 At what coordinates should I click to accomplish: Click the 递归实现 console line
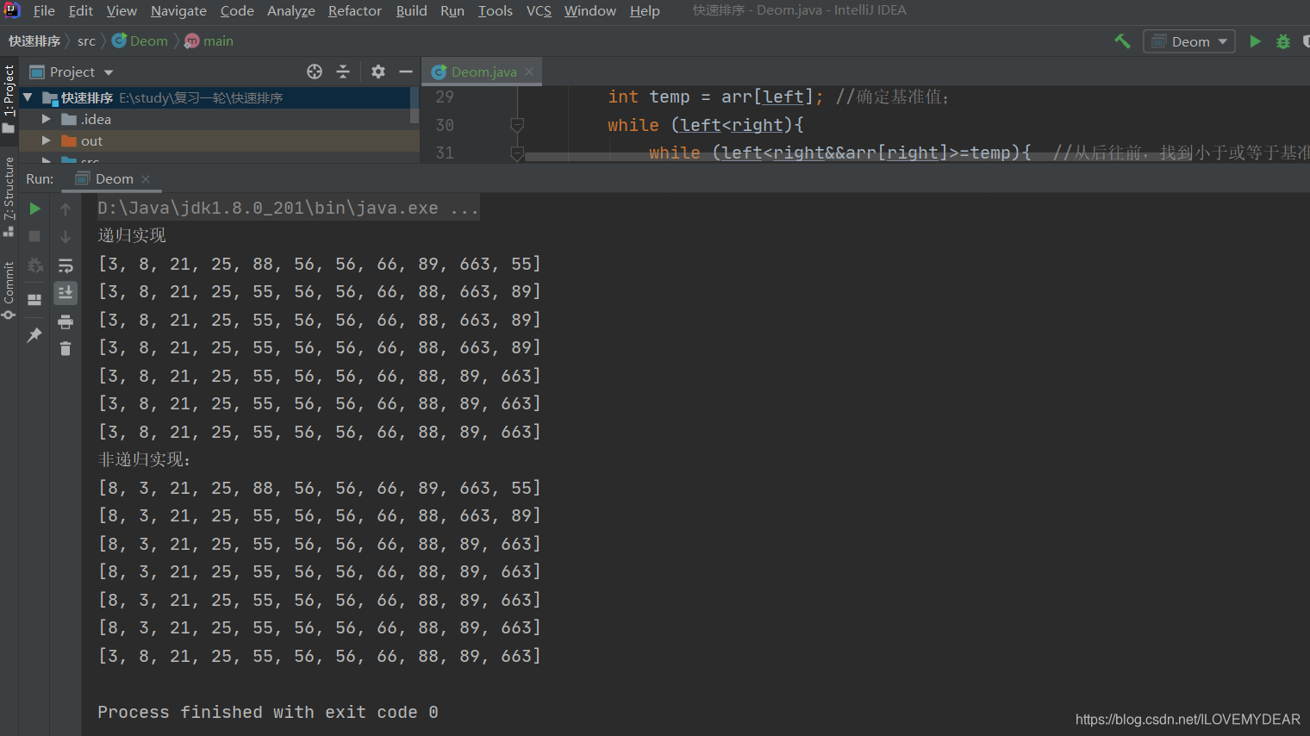point(132,235)
